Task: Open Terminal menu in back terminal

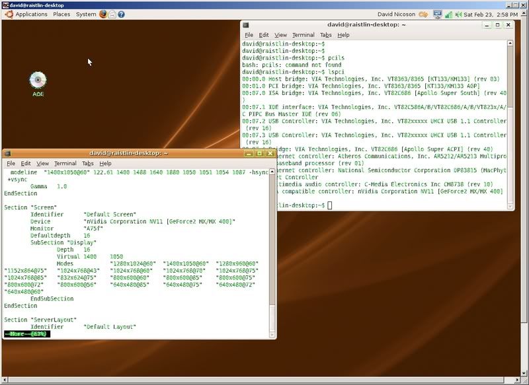Action: coord(304,35)
